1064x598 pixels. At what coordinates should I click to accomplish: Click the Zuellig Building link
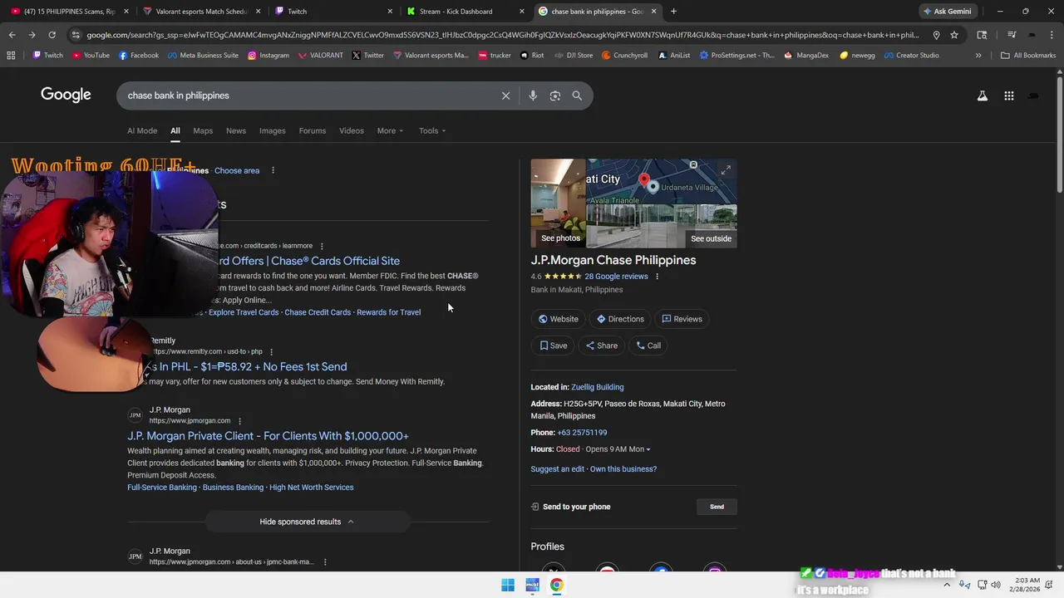coord(598,387)
